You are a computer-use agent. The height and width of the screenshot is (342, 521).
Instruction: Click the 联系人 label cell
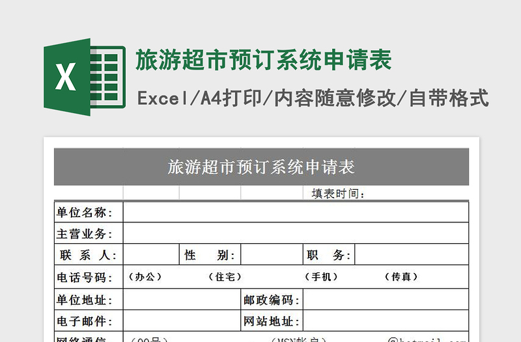[x=89, y=255]
